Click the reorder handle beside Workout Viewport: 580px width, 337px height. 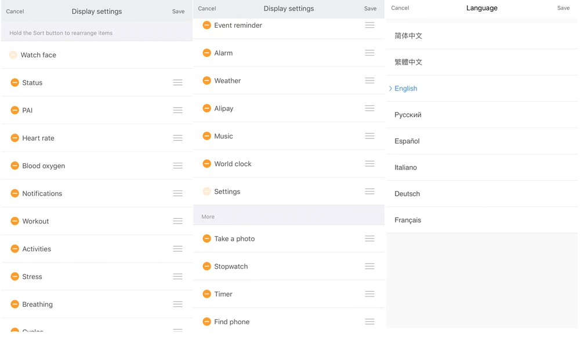click(177, 221)
